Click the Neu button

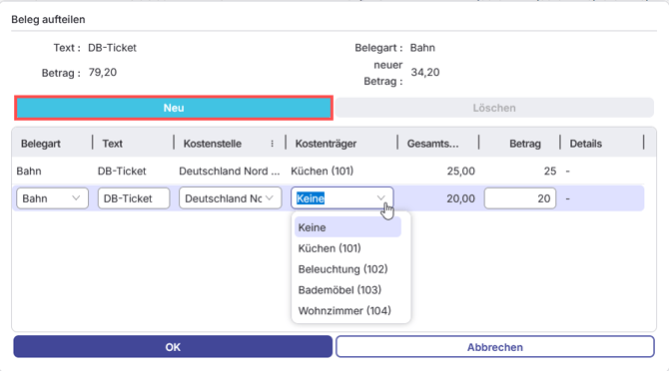174,108
